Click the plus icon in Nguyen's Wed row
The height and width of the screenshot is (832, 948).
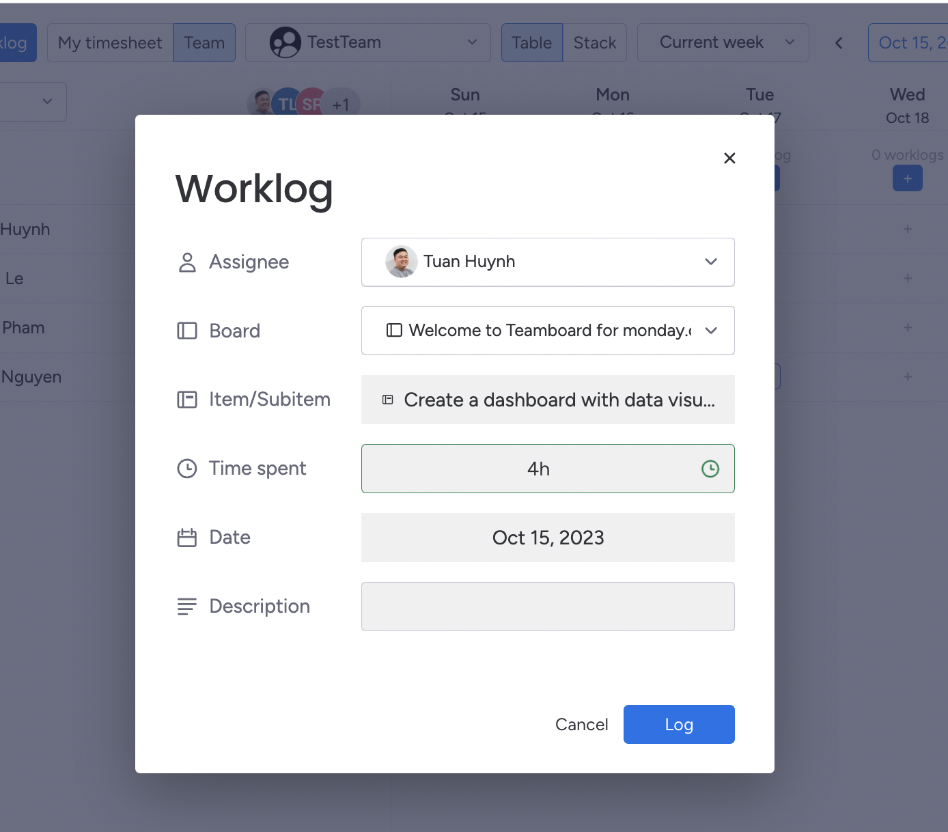click(907, 377)
